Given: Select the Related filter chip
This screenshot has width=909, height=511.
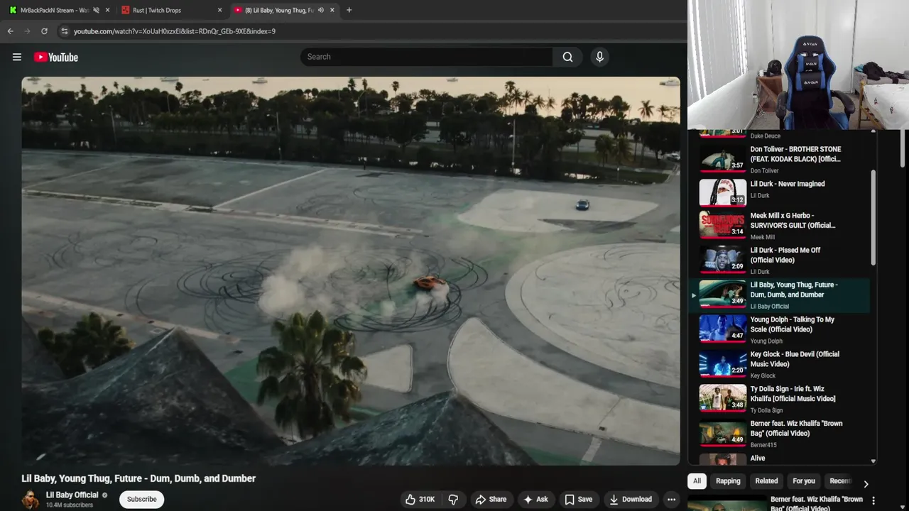Looking at the screenshot, I should [x=766, y=481].
